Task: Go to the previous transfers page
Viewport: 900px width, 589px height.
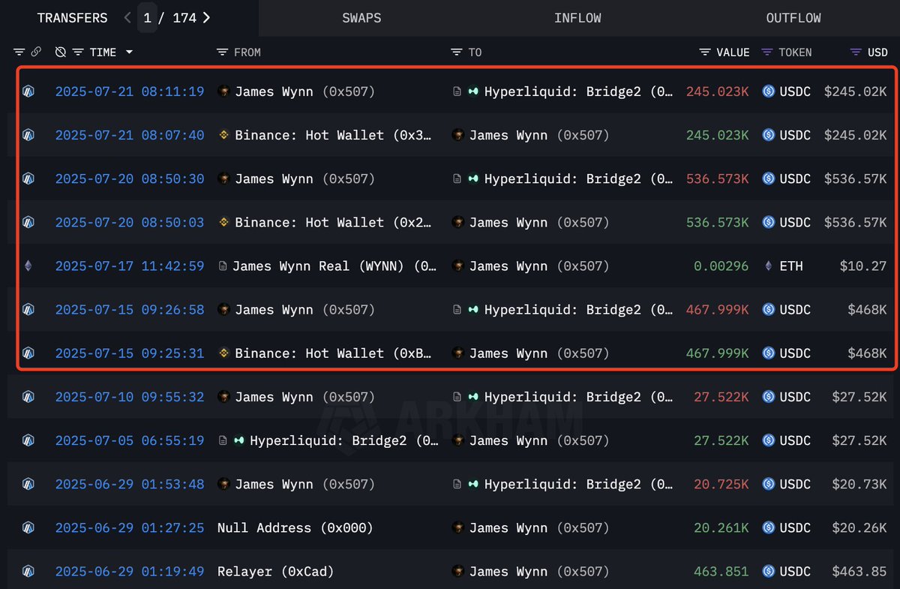Action: (127, 17)
